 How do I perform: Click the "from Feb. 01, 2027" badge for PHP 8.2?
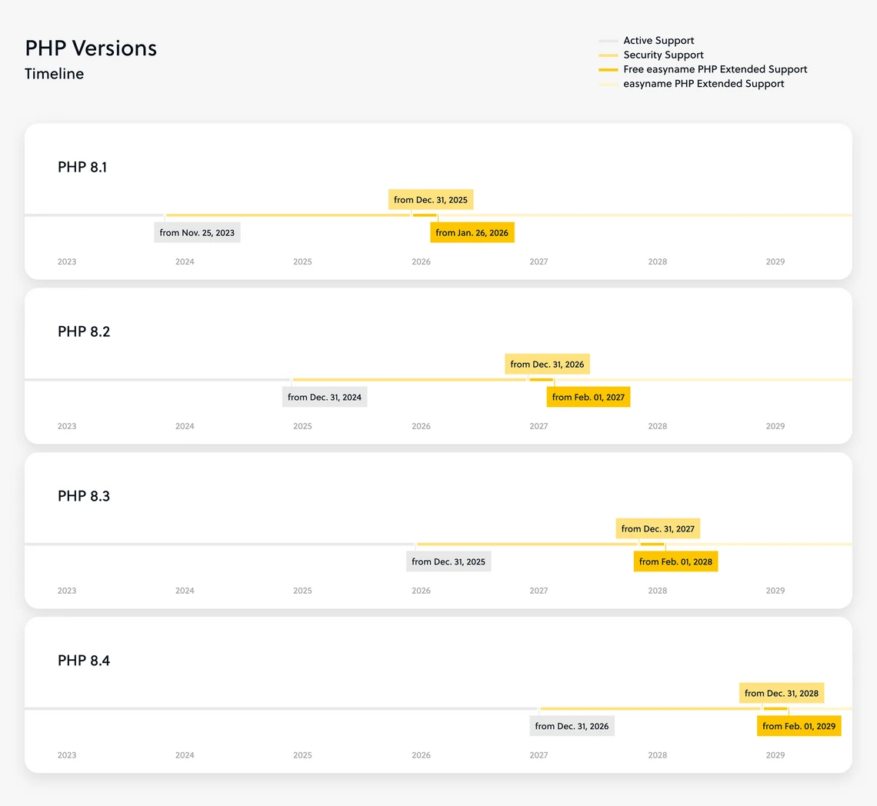(588, 397)
